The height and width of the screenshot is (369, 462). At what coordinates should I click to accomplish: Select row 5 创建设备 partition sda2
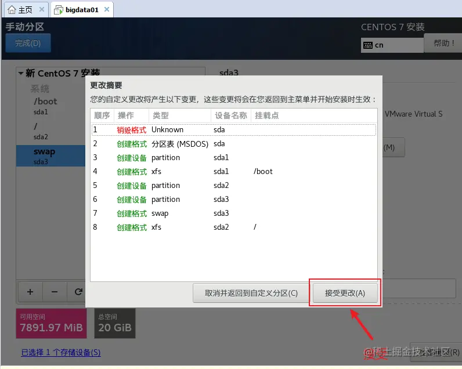[x=234, y=186]
